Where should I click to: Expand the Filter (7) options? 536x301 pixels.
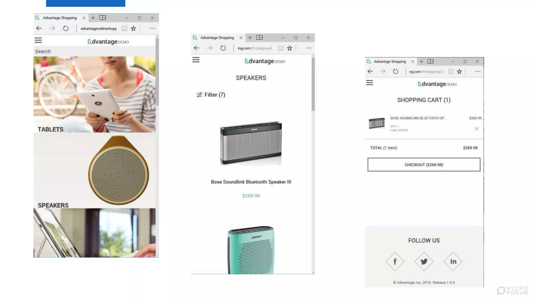click(x=211, y=95)
